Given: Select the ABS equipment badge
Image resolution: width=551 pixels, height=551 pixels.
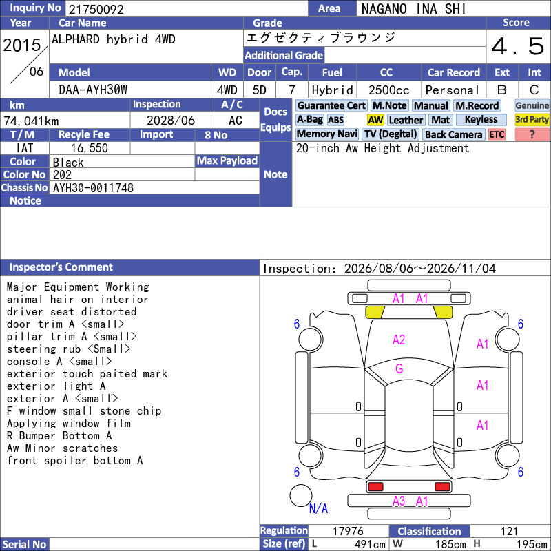Looking at the screenshot, I should click(x=335, y=120).
